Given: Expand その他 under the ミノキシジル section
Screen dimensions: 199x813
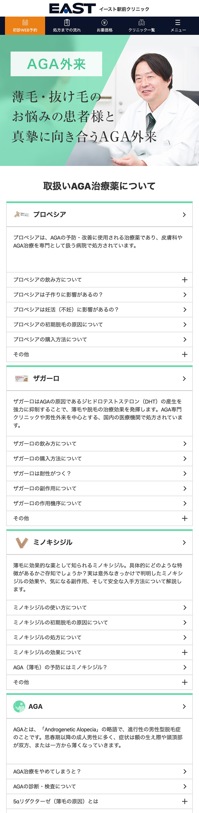Looking at the screenshot, I should (x=99, y=682).
